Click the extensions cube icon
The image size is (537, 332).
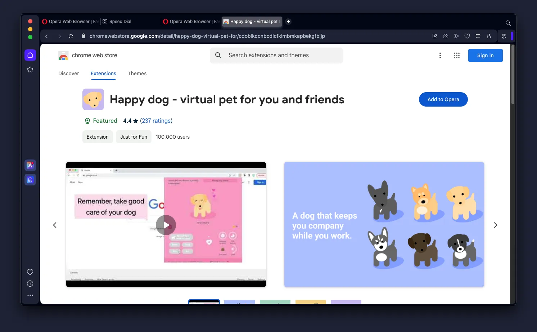(504, 36)
